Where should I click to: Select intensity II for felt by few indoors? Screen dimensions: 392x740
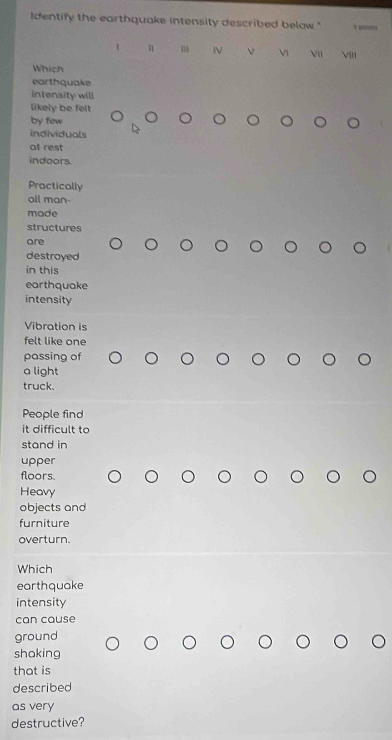151,118
